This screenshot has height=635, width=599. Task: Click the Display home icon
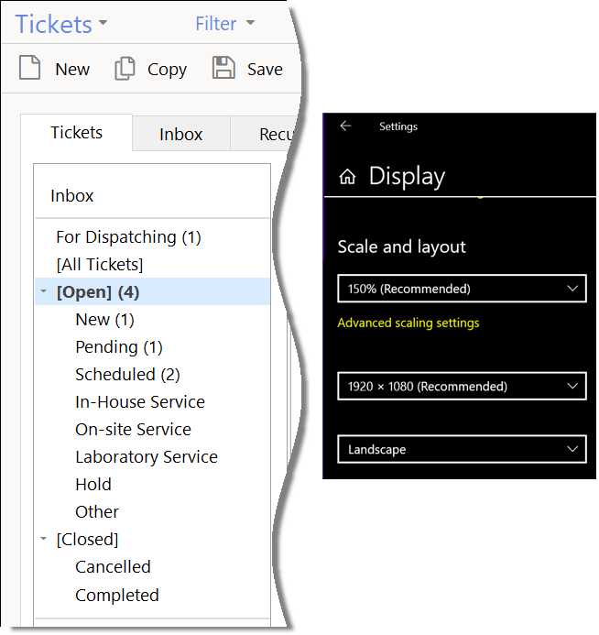point(347,177)
